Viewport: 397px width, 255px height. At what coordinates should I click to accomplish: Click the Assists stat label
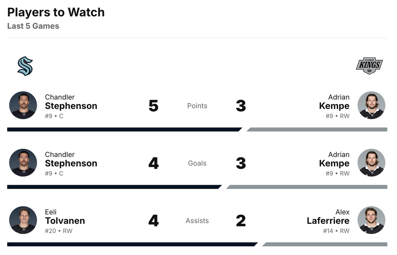(x=197, y=221)
